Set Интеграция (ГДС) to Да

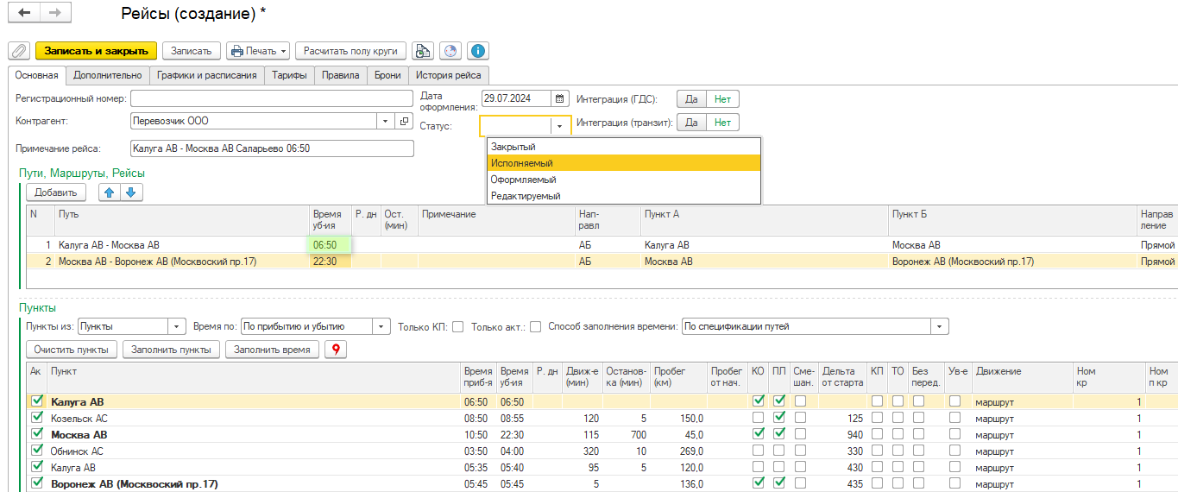(690, 99)
